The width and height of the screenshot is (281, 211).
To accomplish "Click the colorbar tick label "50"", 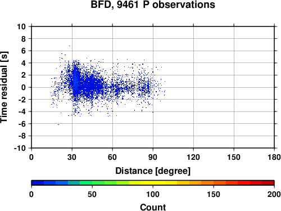I will pyautogui.click(x=92, y=195).
